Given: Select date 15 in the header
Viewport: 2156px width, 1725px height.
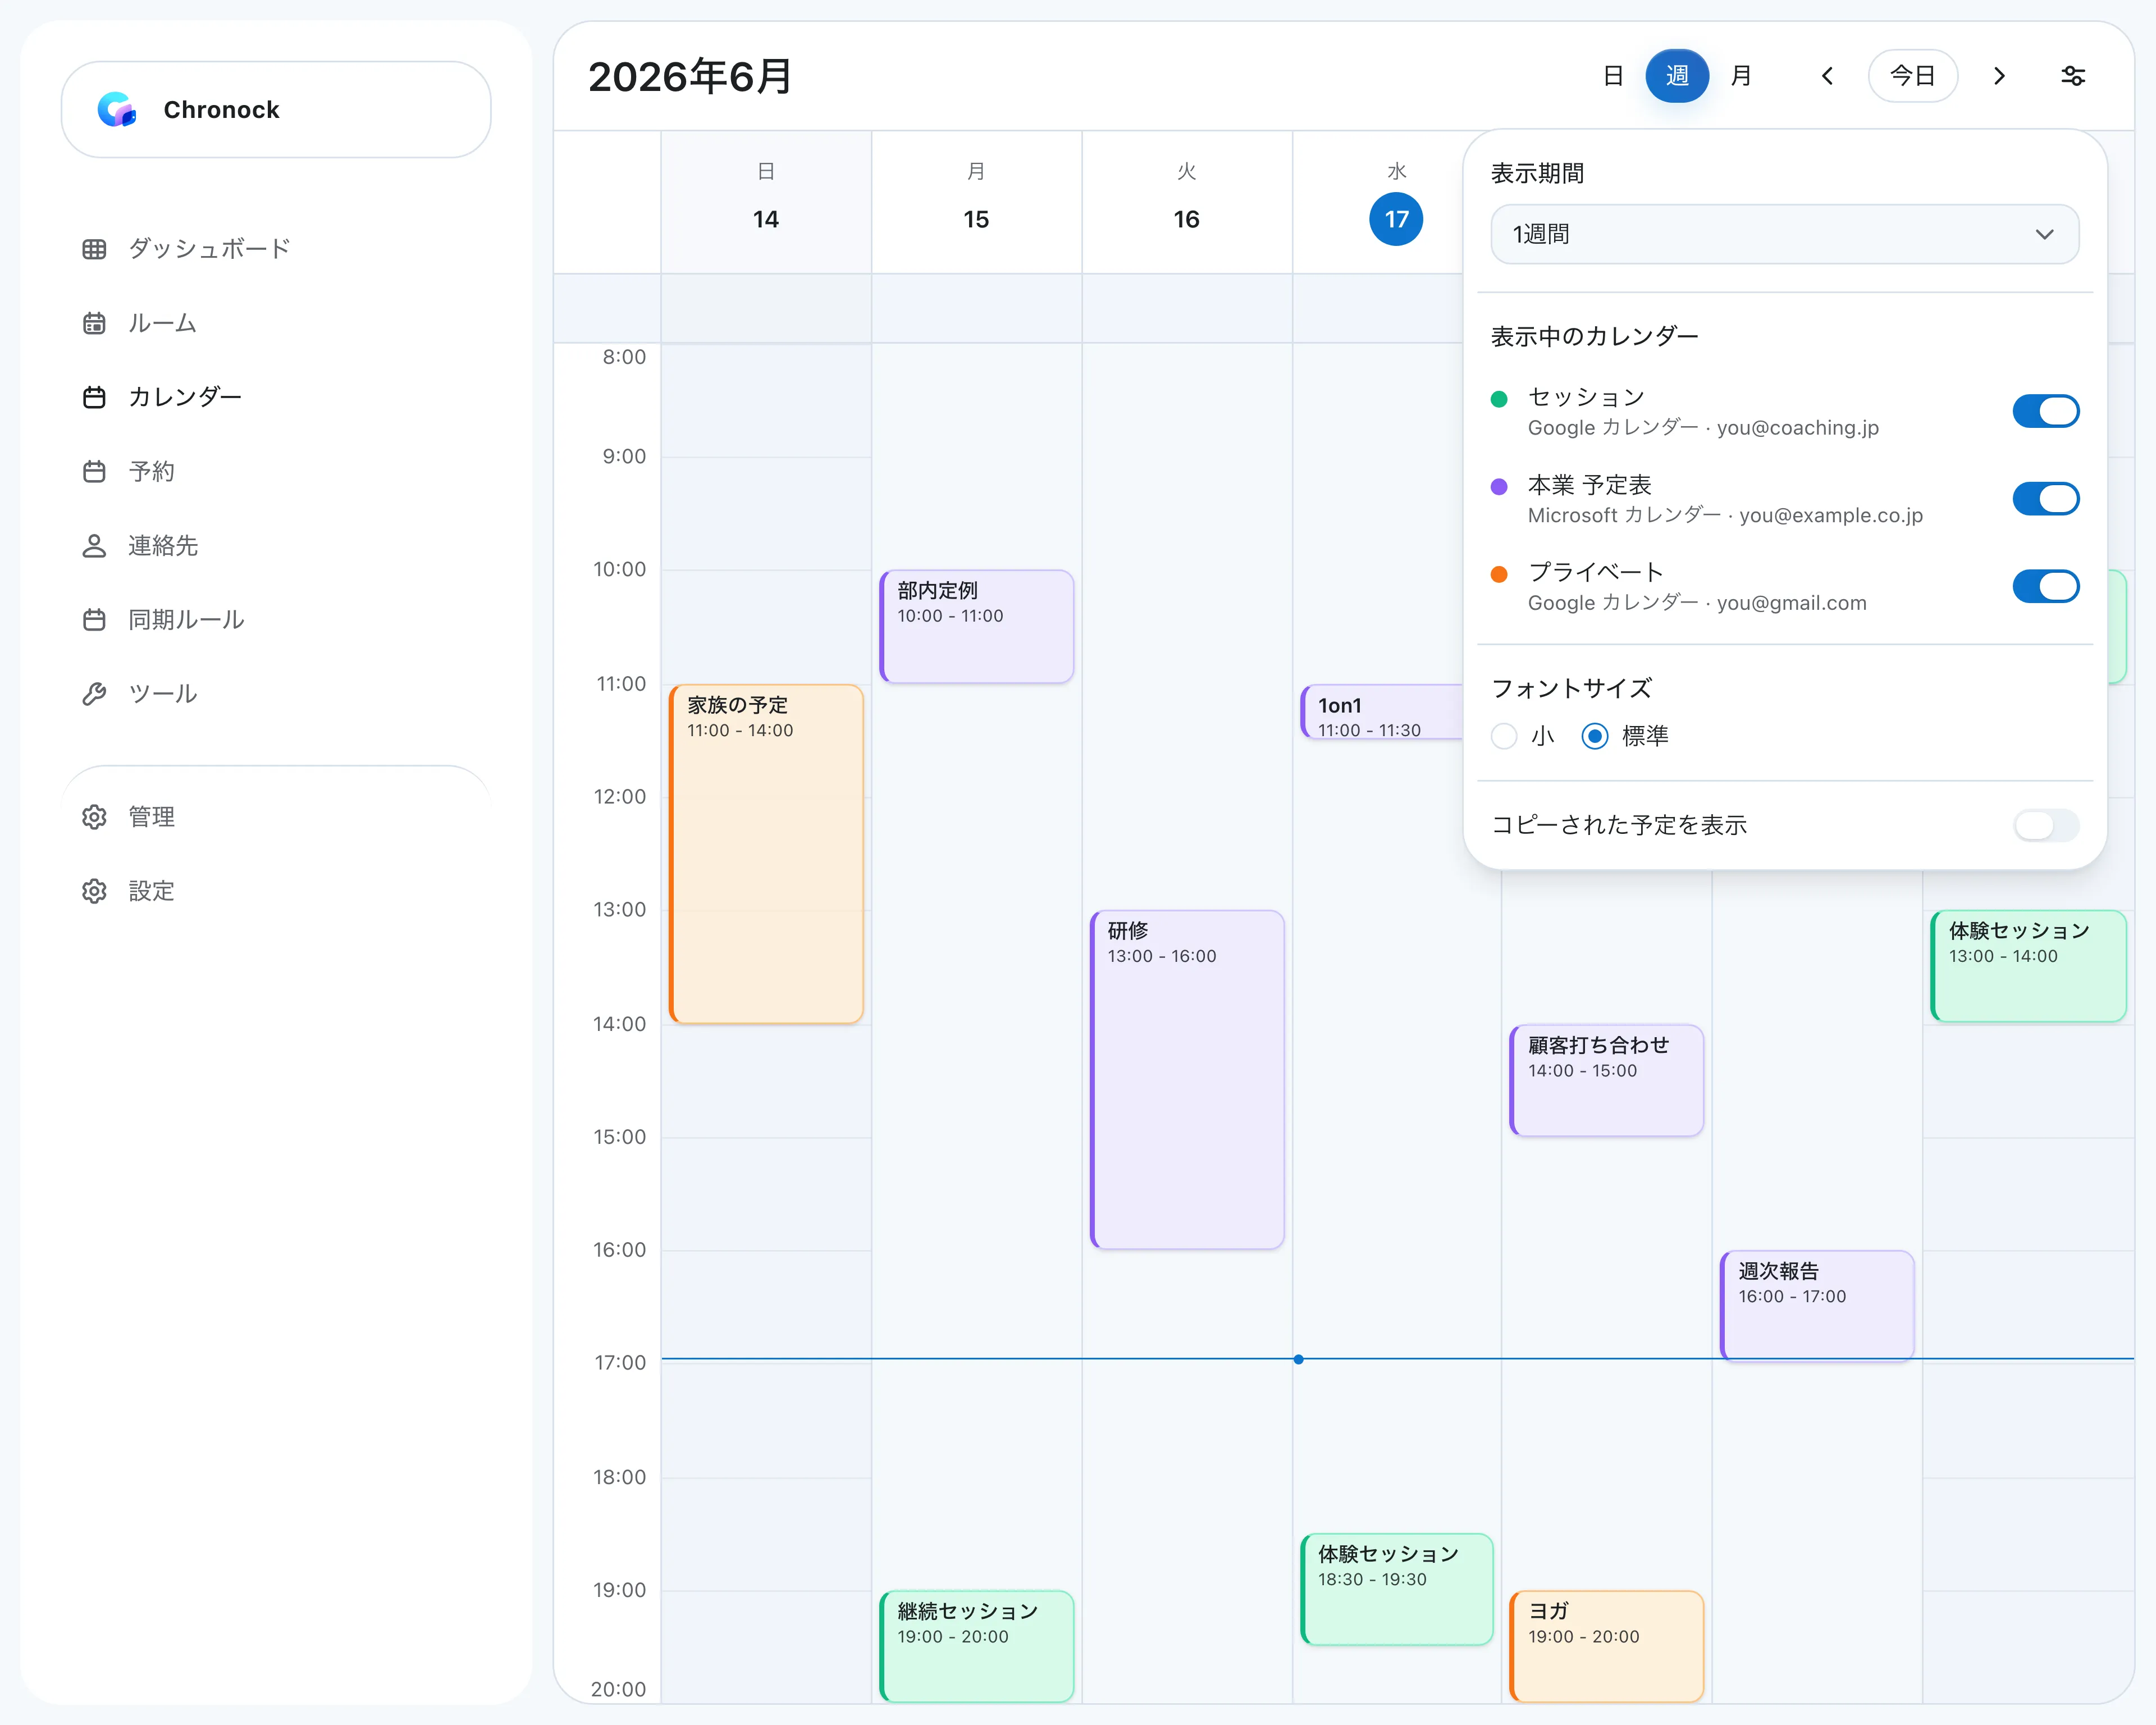Looking at the screenshot, I should (976, 219).
